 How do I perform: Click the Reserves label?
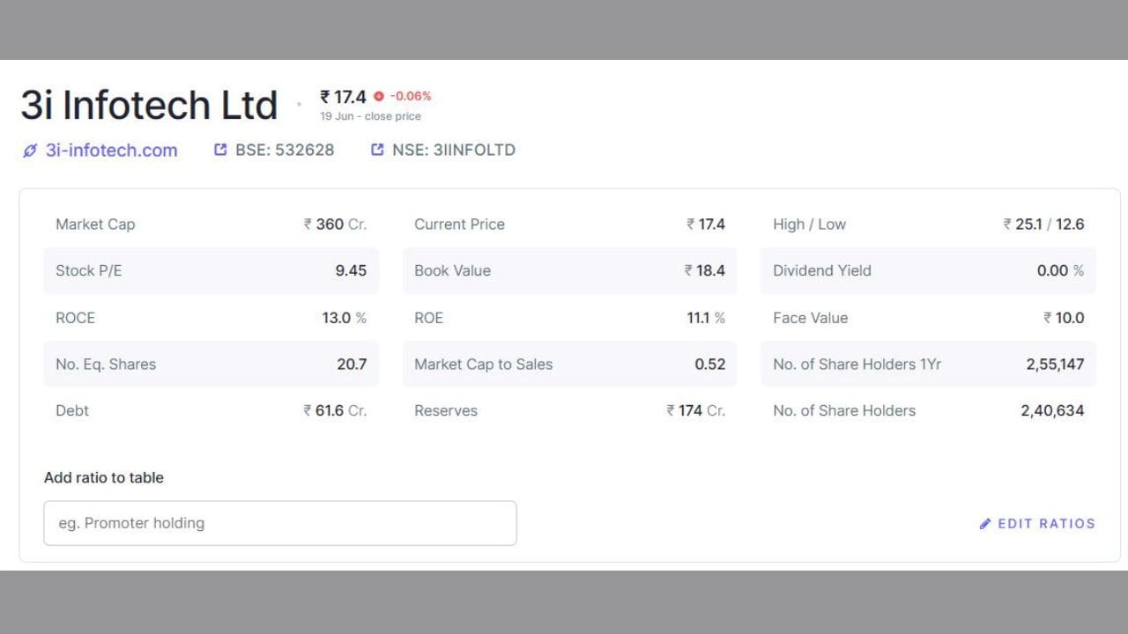pos(446,411)
